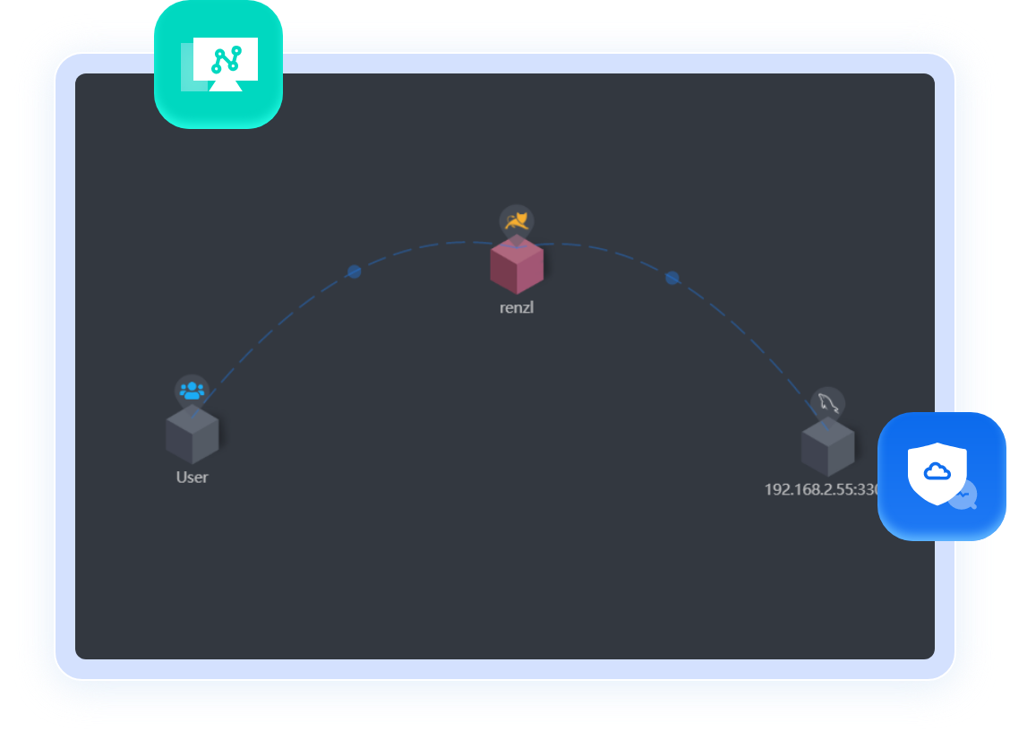This screenshot has height=740, width=1010.
Task: Click the blue users group icon
Action: 192,391
